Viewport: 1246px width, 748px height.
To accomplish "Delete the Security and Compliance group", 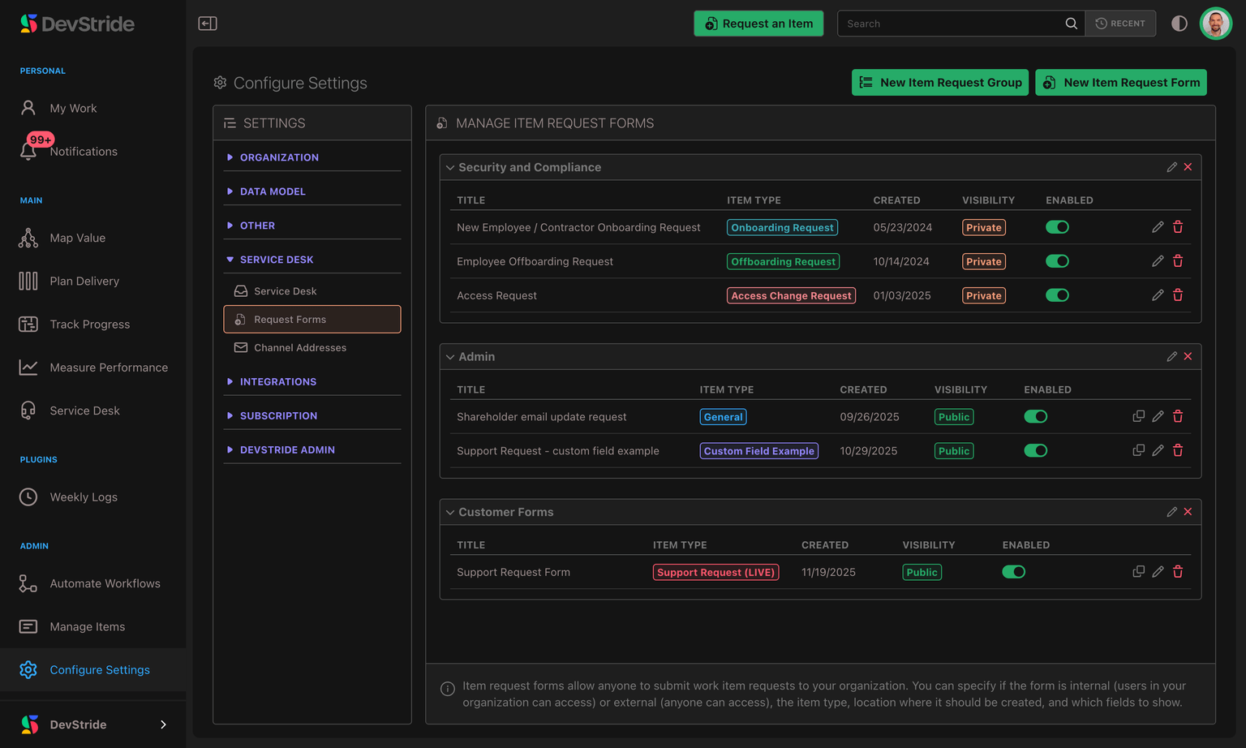I will pyautogui.click(x=1188, y=167).
